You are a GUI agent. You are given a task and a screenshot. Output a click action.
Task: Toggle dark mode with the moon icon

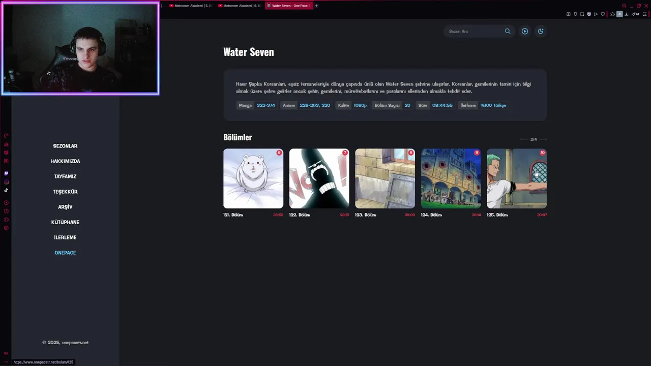541,31
